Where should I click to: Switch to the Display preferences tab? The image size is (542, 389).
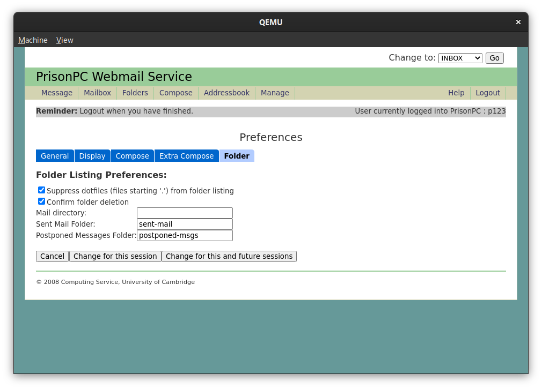pyautogui.click(x=92, y=156)
